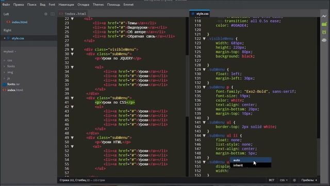
Task: Open the Отладка menu
Action: [83, 5]
